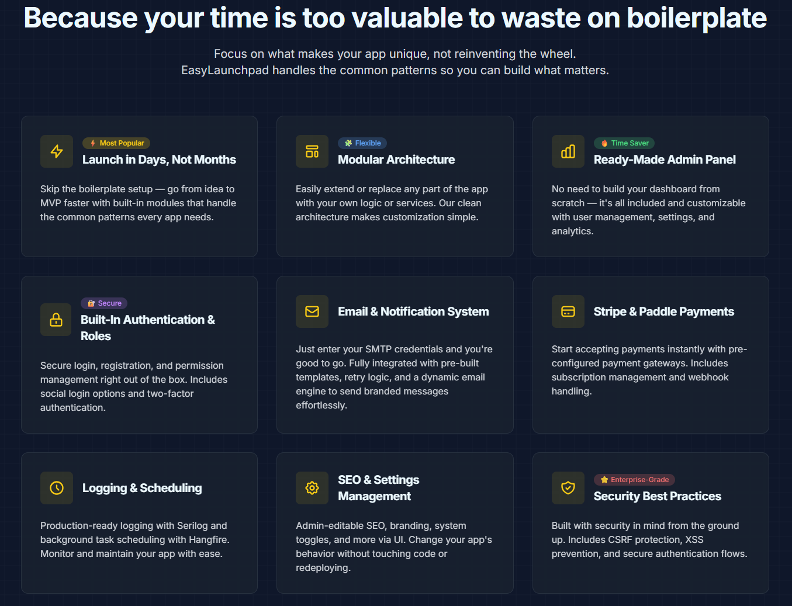This screenshot has width=792, height=606.
Task: Click the clock icon for Logging & Scheduling
Action: tap(57, 488)
